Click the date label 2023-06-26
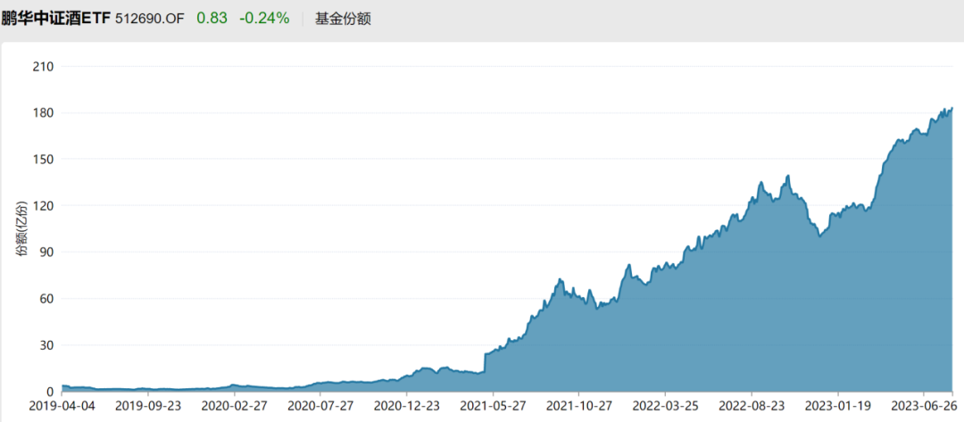 (924, 407)
